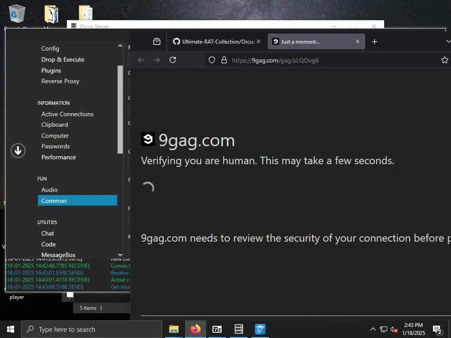Close the Ultimate-RAT-Collection tab

pos(259,42)
